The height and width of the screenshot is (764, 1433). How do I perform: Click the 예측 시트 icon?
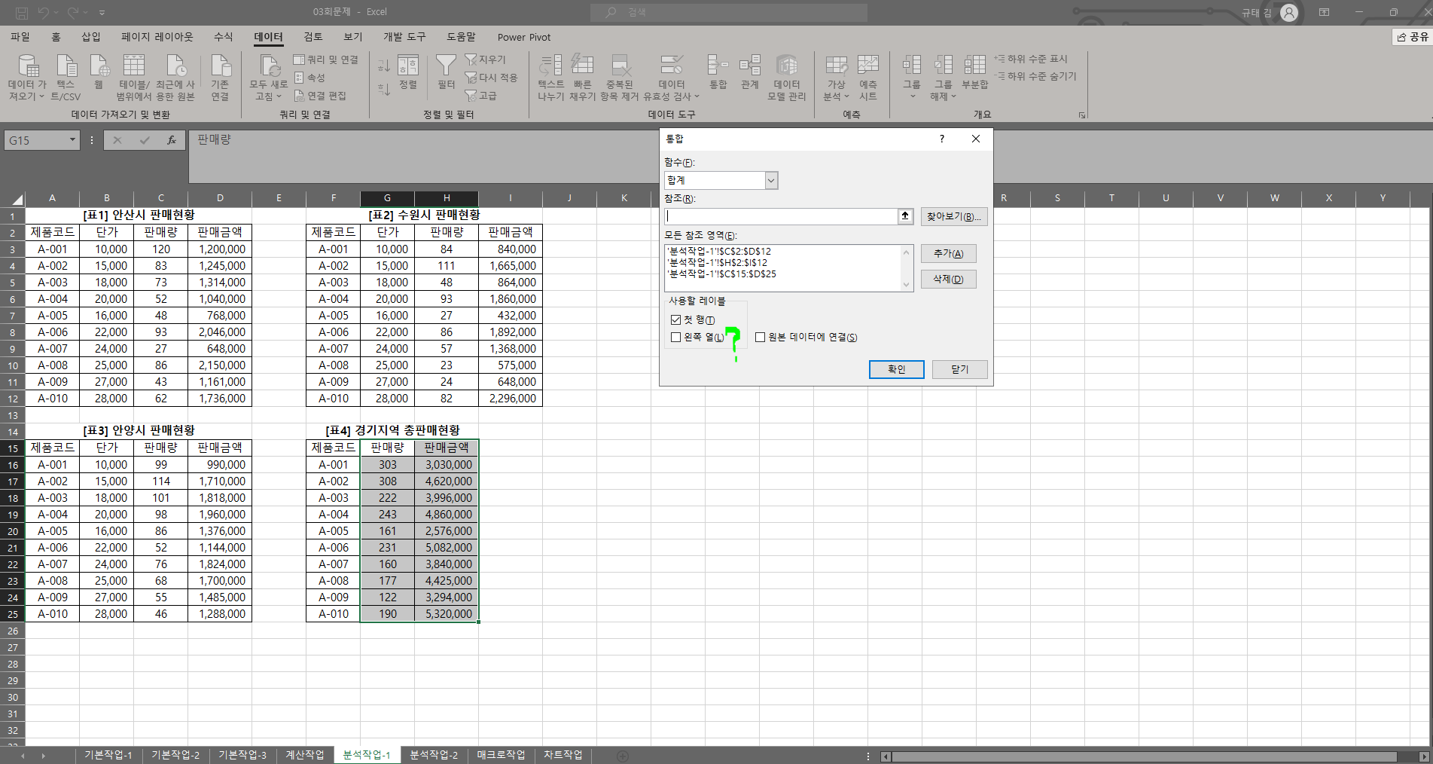tap(867, 68)
